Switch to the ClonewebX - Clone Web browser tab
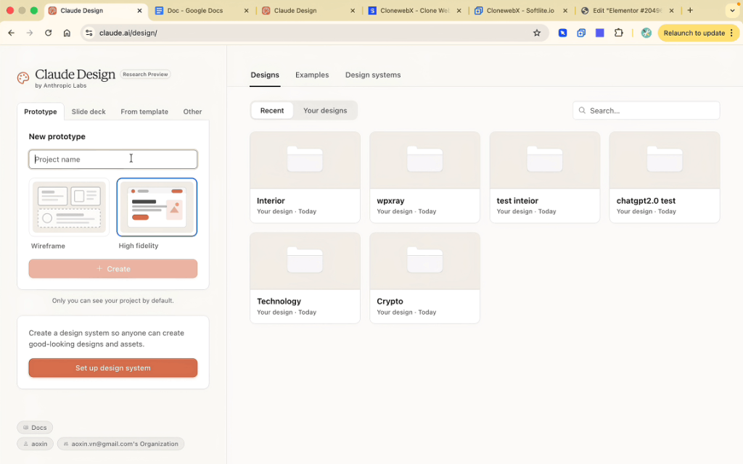Image resolution: width=743 pixels, height=464 pixels. coord(414,10)
